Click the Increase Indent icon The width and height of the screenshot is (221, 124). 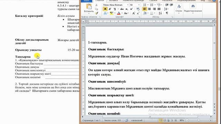tap(171, 5)
